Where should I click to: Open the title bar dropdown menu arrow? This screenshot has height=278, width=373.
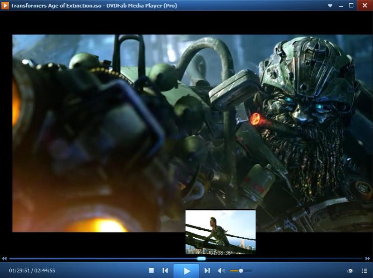(x=330, y=6)
